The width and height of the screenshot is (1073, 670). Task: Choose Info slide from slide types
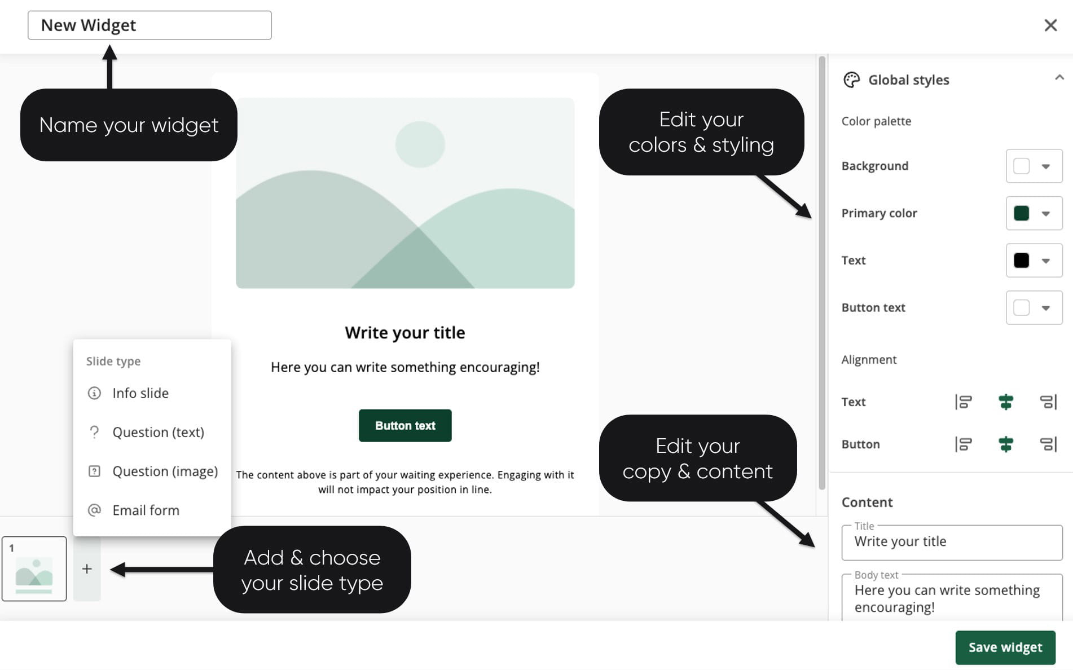(140, 393)
